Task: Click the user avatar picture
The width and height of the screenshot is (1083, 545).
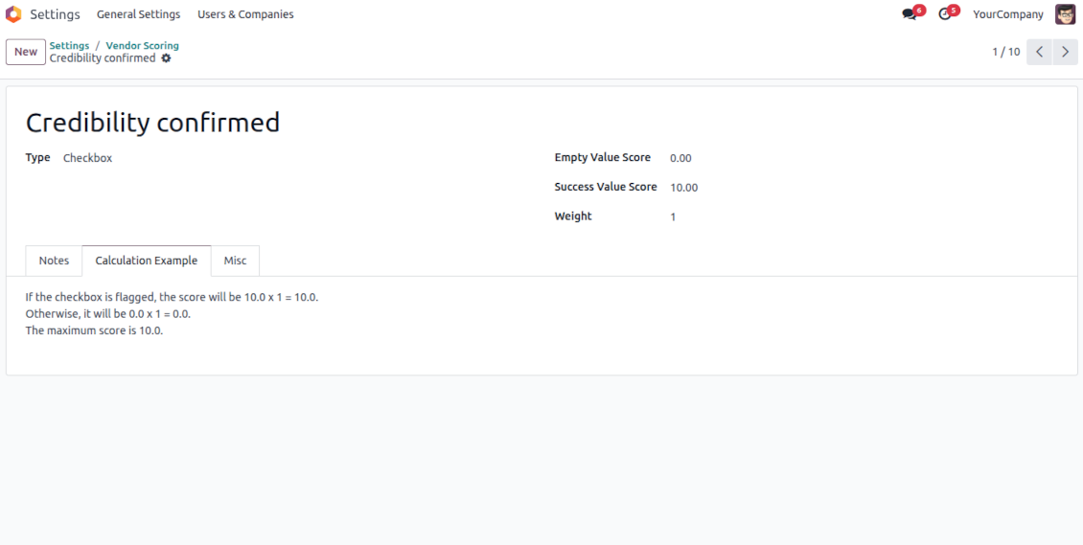Action: (1065, 14)
